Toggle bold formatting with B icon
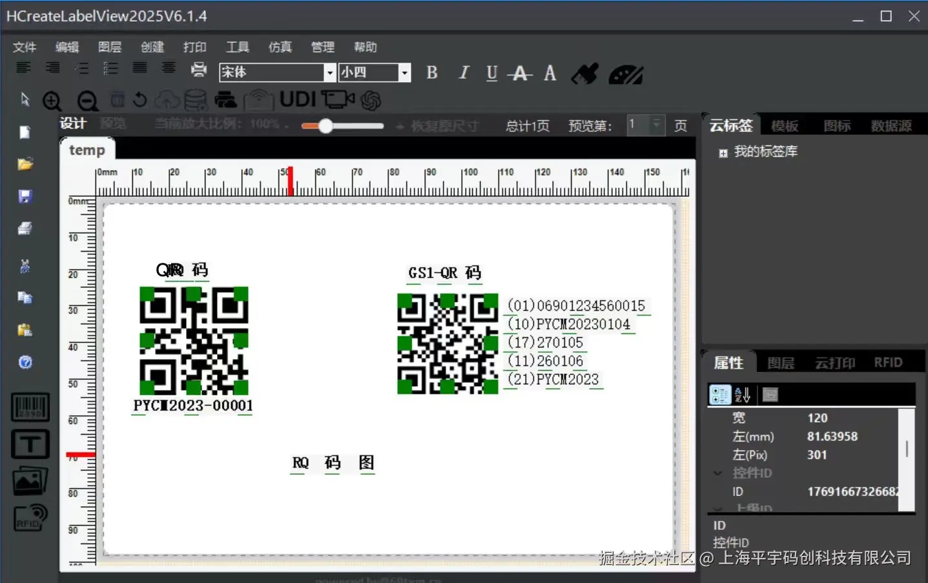Image resolution: width=928 pixels, height=583 pixels. [x=432, y=73]
